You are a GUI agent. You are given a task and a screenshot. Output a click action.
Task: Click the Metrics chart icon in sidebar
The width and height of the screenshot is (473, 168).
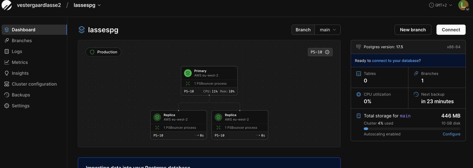coord(7,62)
